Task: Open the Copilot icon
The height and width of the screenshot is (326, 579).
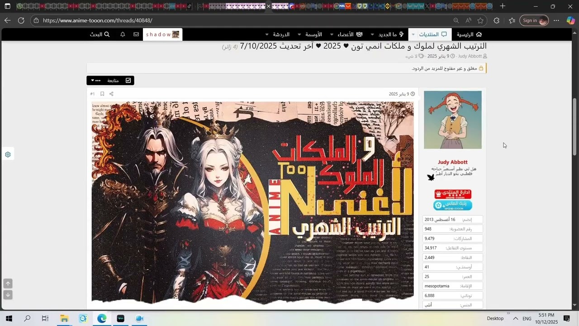Action: point(570,20)
